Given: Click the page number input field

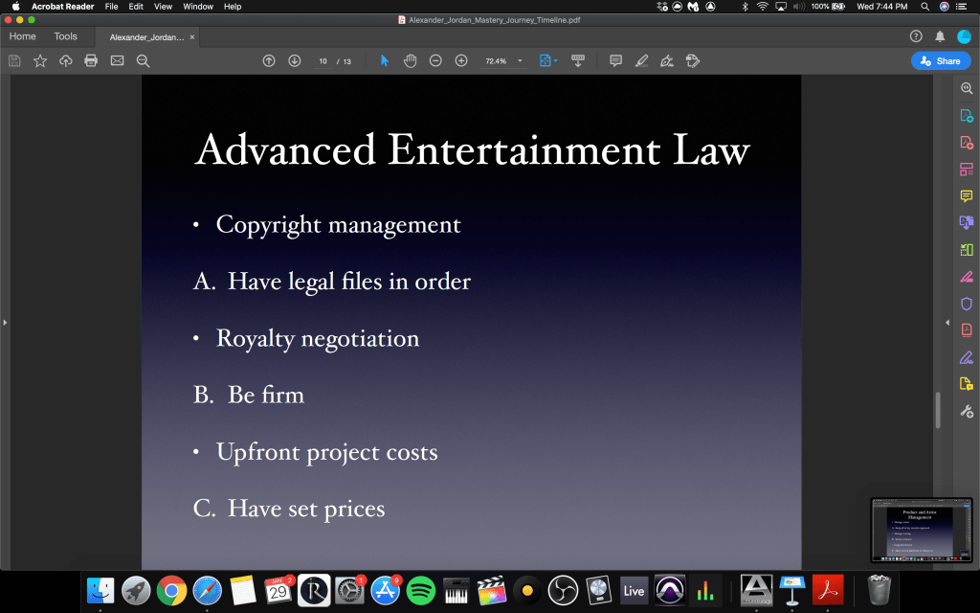Looking at the screenshot, I should (x=323, y=60).
